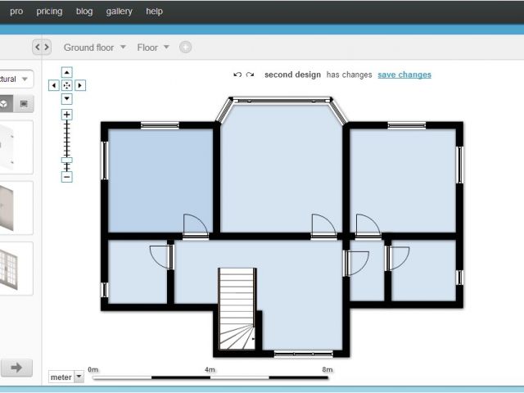Screen dimensions: 524x393
Task: Pan the floor plan view up
Action: click(67, 72)
